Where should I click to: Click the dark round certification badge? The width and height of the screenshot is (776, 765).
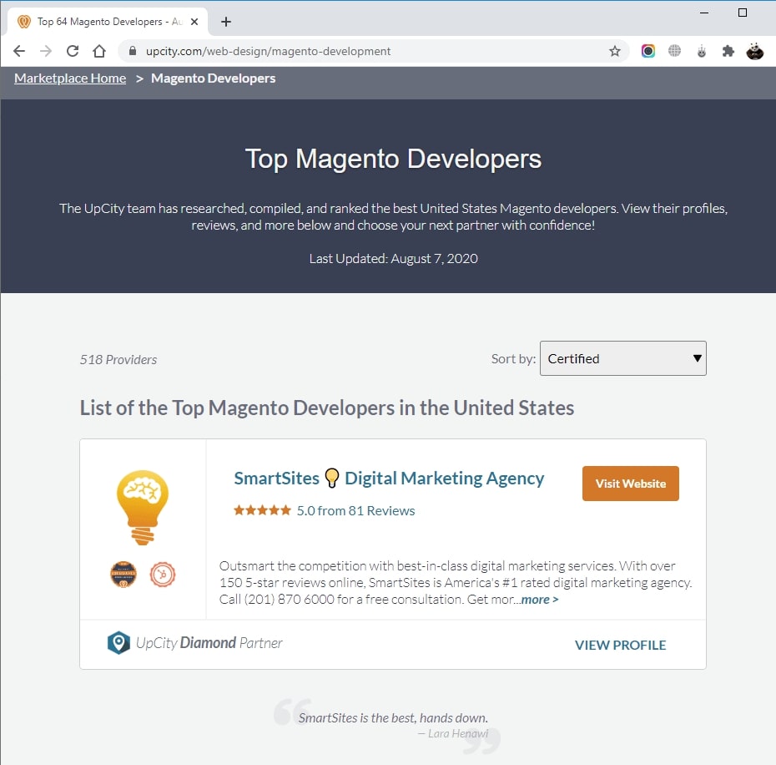click(x=123, y=575)
